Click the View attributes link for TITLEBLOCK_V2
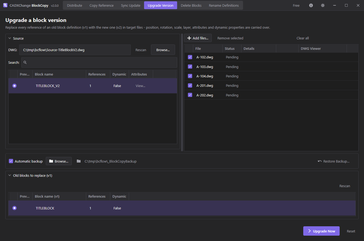364x241 pixels. pos(141,86)
